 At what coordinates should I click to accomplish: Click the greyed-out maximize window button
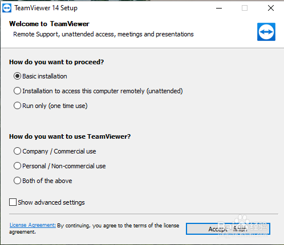245,8
